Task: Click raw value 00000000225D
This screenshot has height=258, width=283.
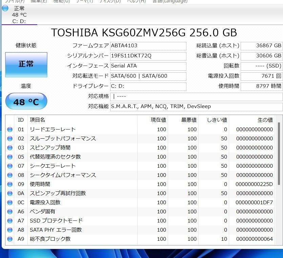Action: [254, 184]
